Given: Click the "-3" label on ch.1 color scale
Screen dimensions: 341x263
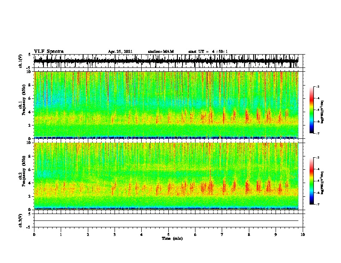Looking at the screenshot, I should pyautogui.click(x=318, y=86).
